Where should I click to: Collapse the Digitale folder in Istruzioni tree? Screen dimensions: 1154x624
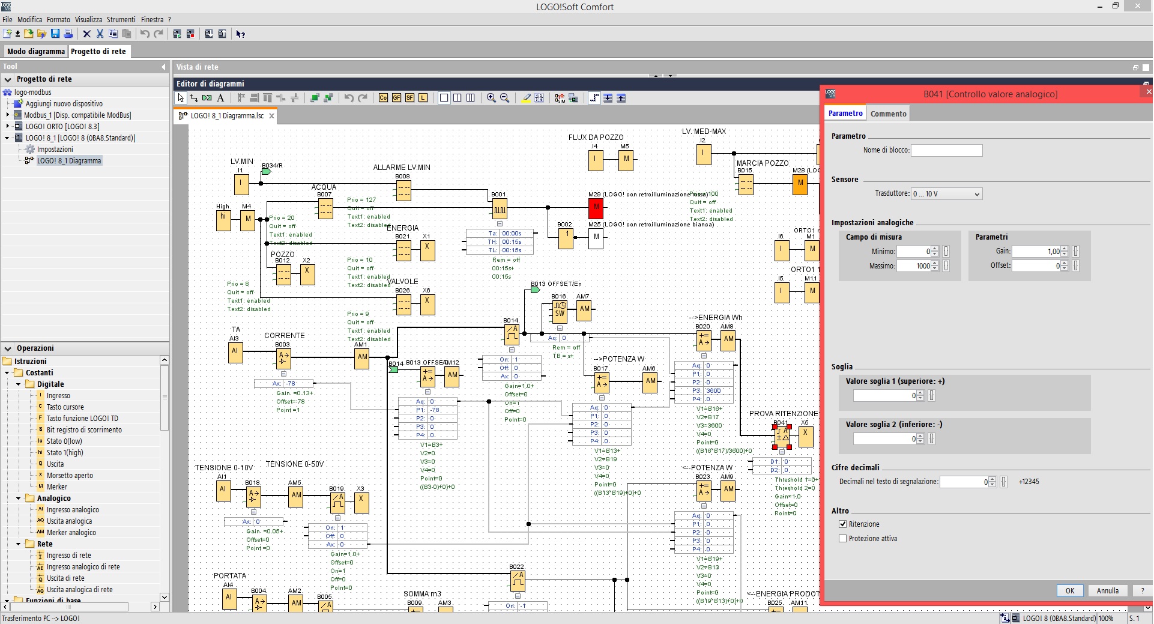tap(19, 384)
